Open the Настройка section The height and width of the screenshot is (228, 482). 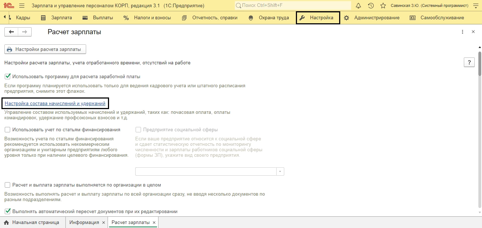coord(318,17)
